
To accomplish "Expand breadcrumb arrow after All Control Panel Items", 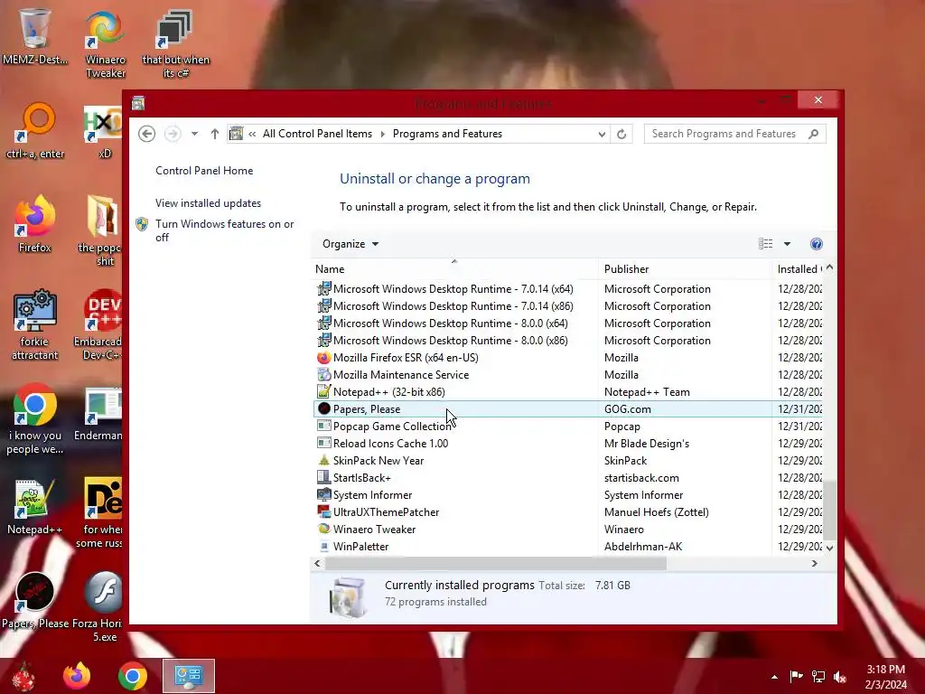I will click(383, 134).
